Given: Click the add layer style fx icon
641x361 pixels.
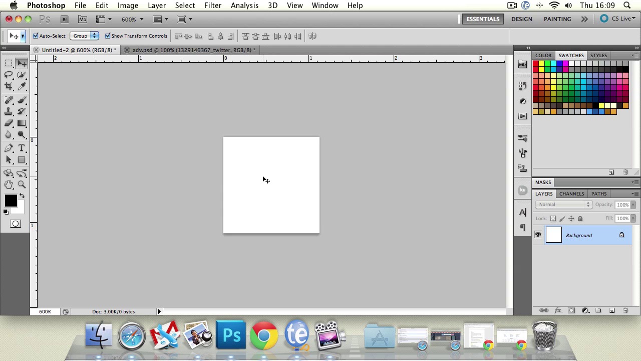Looking at the screenshot, I should pyautogui.click(x=557, y=311).
